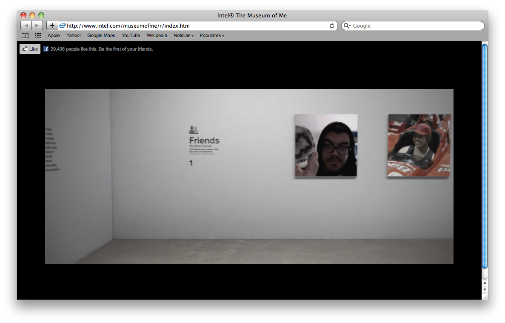
Task: Expand the Noticias bookmarks folder
Action: 183,36
